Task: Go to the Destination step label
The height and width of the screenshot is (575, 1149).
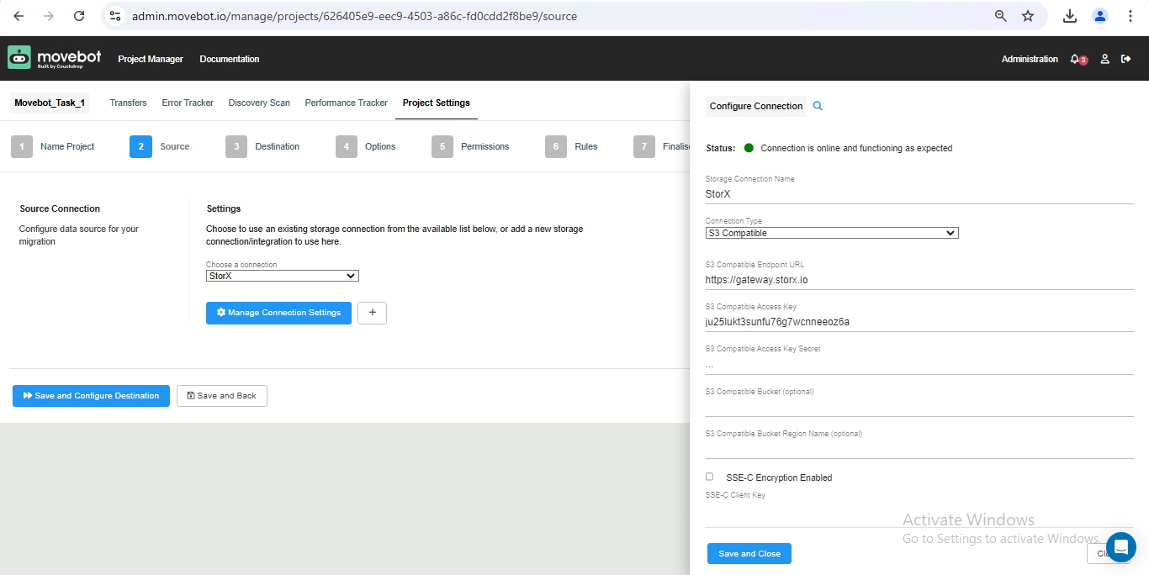Action: [278, 146]
